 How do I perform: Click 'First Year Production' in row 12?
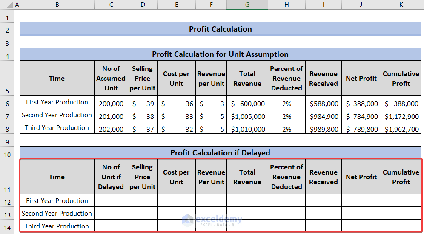point(57,200)
